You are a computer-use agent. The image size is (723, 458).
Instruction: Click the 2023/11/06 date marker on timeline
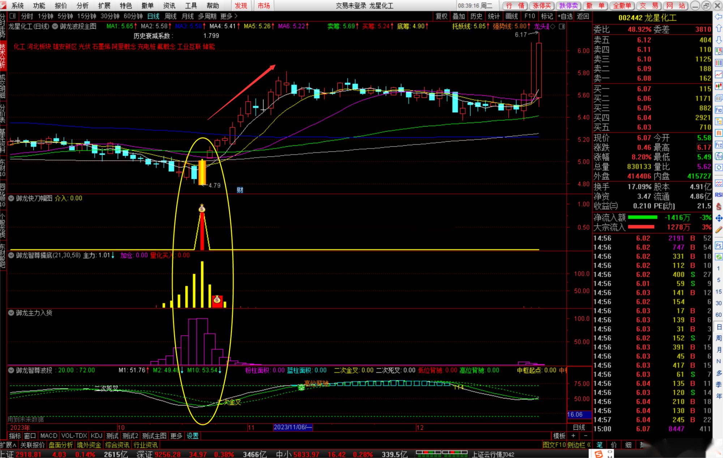click(292, 427)
